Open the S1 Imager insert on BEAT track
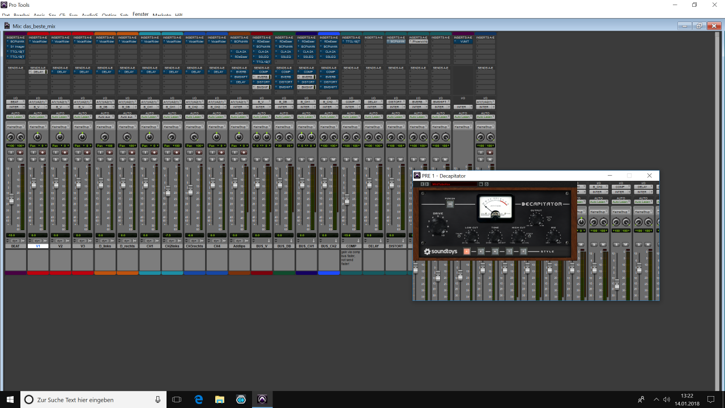 [x=15, y=46]
